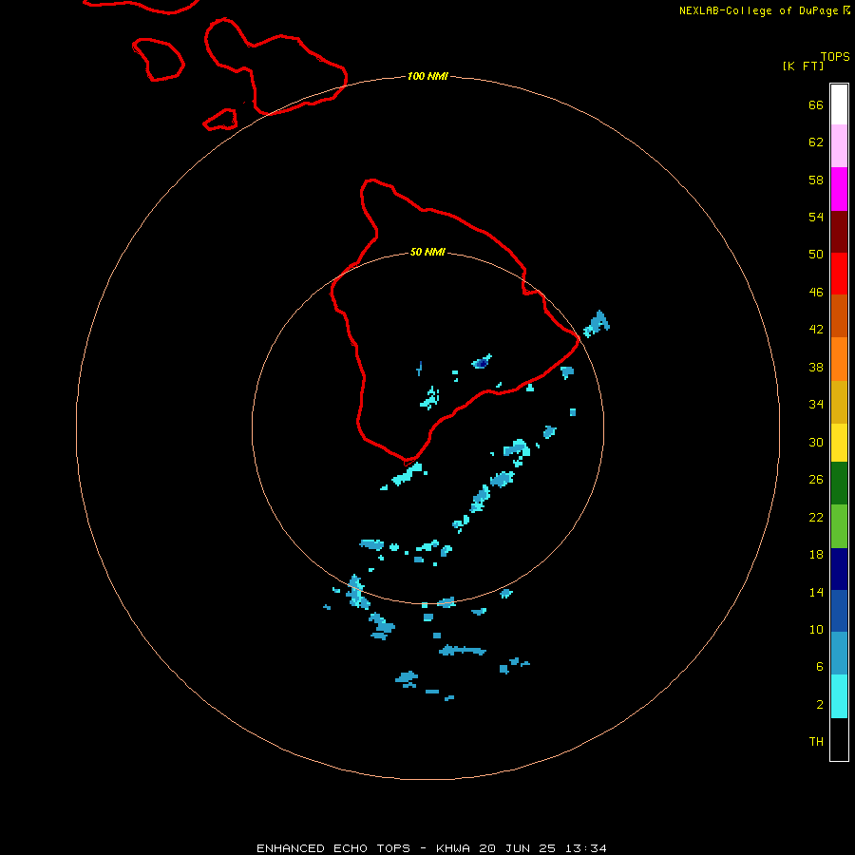
Task: Click the legend value '42'
Action: pyautogui.click(x=816, y=330)
